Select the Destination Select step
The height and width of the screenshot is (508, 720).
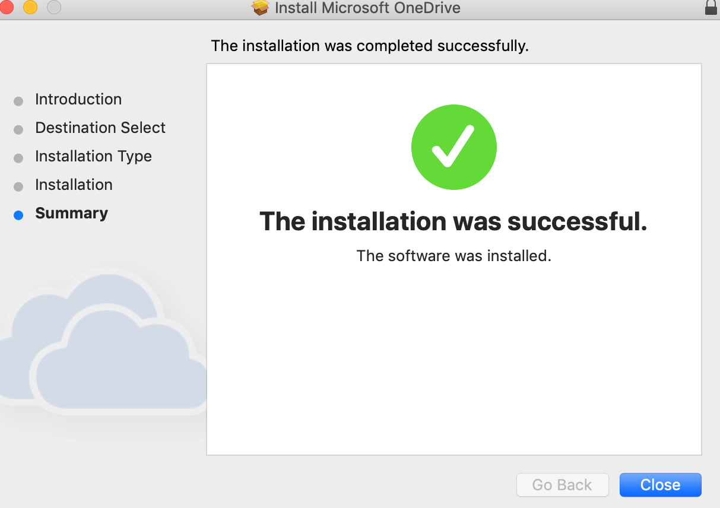(x=100, y=128)
